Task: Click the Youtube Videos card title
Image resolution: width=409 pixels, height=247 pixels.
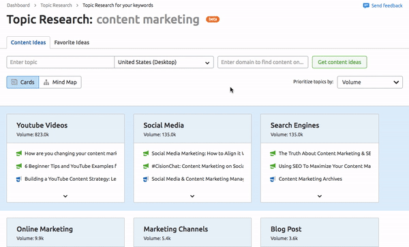Action: tap(42, 126)
